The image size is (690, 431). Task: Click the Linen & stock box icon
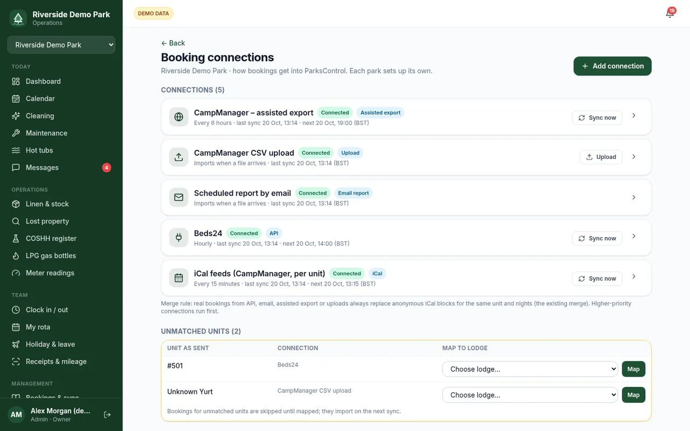tap(16, 204)
